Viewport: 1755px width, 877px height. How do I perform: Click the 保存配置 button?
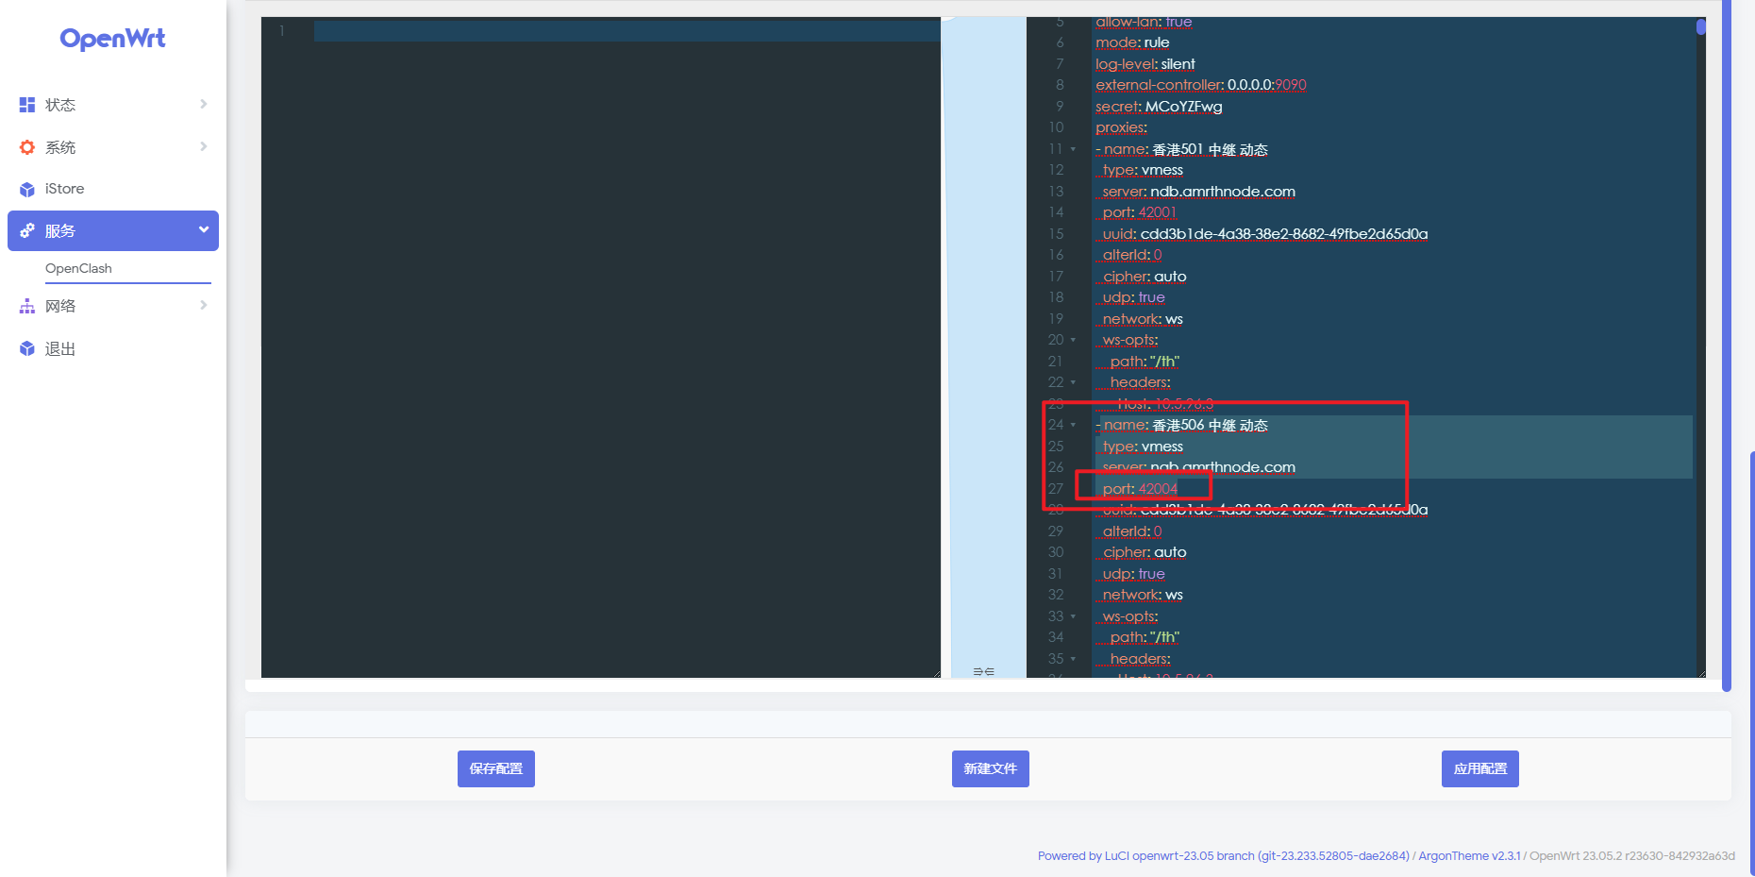pyautogui.click(x=496, y=768)
